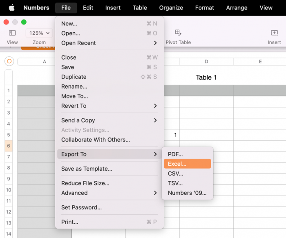
Task: Click the View sidebar icon in toolbar
Action: point(12,33)
